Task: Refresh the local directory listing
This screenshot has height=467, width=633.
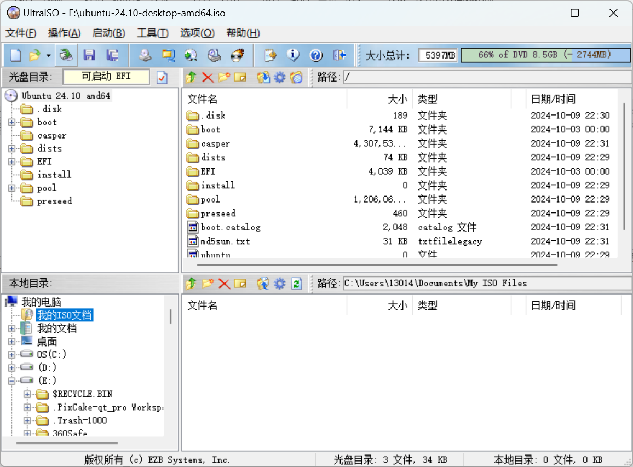Action: 297,284
